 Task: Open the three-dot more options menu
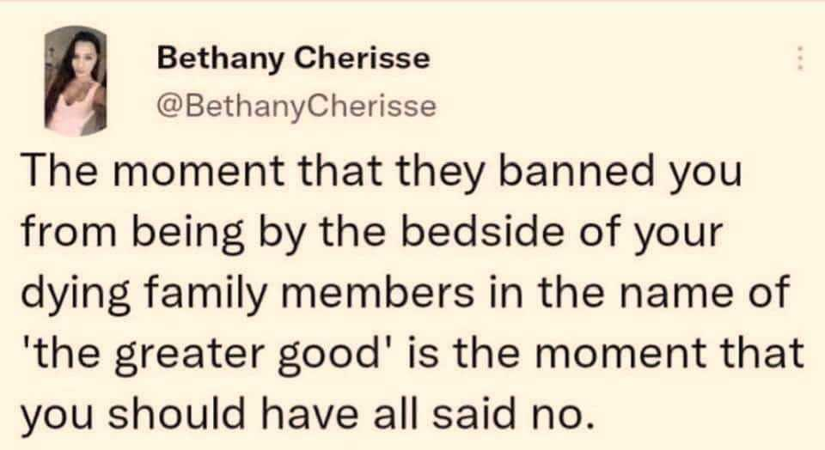coord(799,58)
